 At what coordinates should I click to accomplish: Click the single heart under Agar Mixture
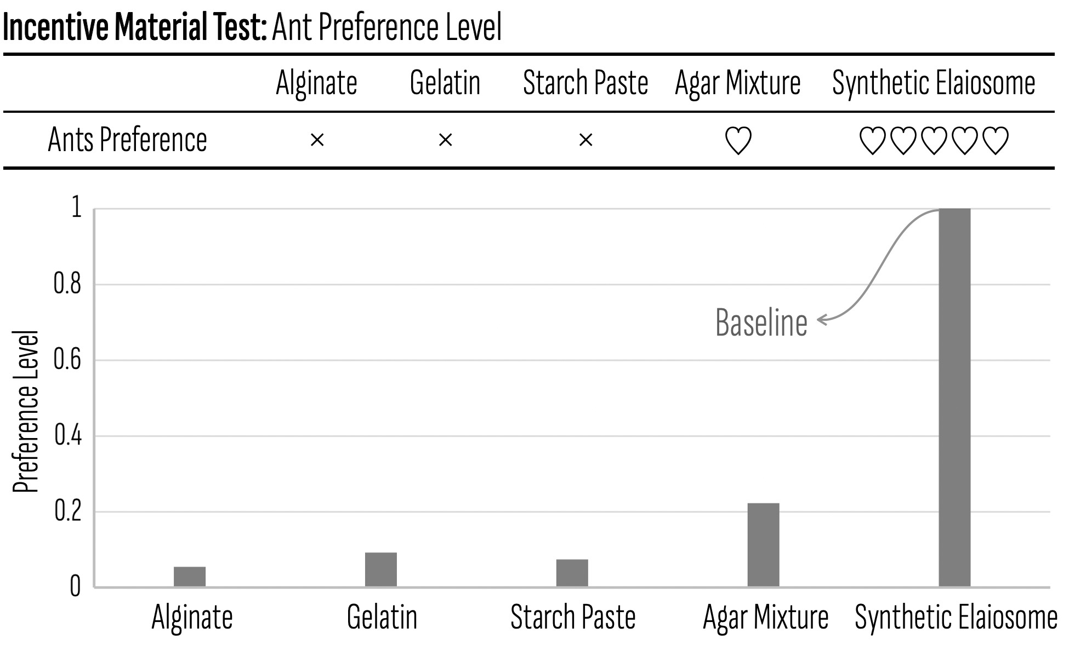tap(738, 141)
